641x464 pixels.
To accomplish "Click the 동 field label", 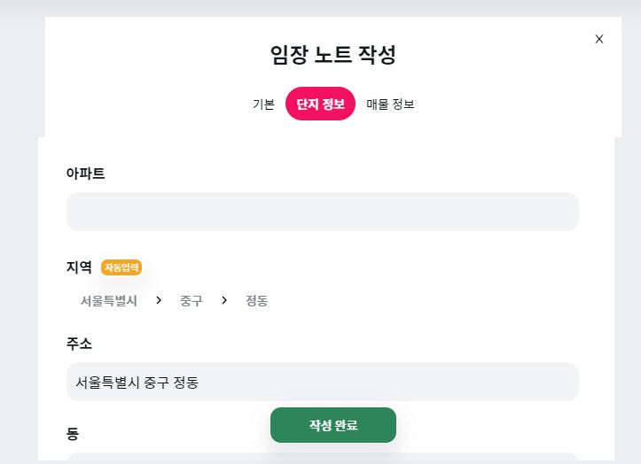I will coord(73,434).
